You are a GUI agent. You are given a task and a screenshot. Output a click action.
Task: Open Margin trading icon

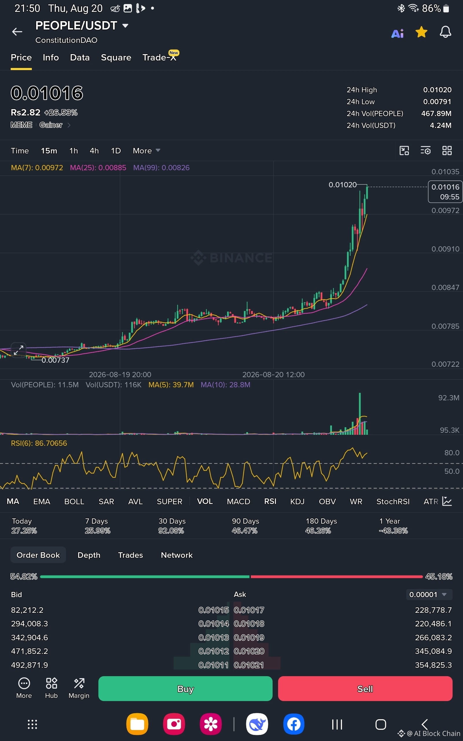(79, 688)
